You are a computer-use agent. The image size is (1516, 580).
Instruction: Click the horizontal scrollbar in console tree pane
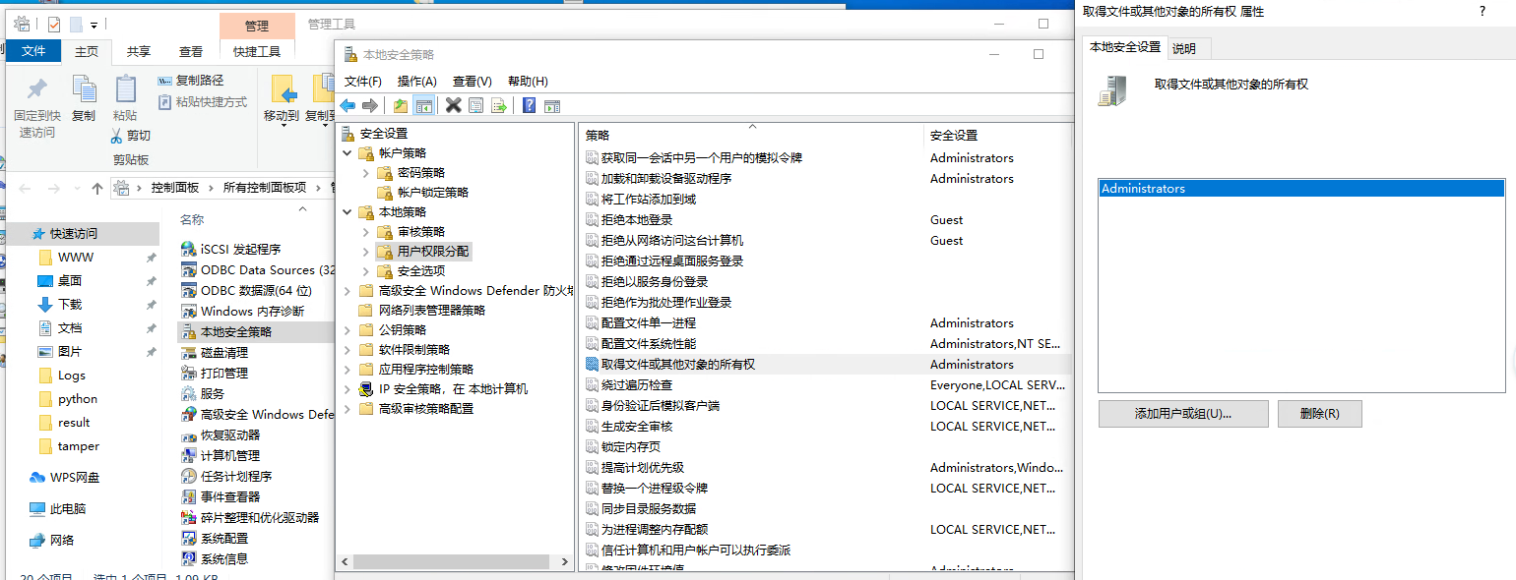pyautogui.click(x=453, y=562)
